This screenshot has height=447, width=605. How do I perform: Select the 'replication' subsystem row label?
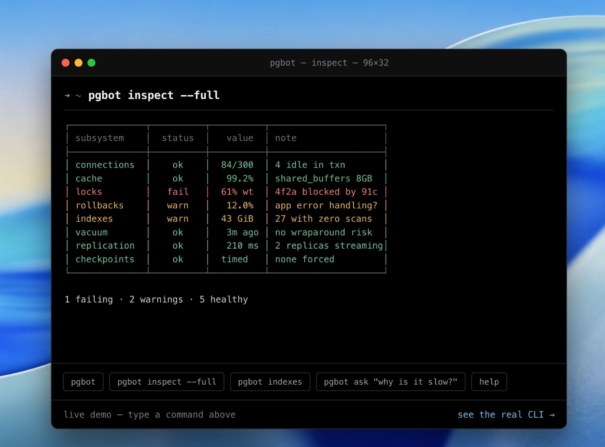(x=105, y=246)
